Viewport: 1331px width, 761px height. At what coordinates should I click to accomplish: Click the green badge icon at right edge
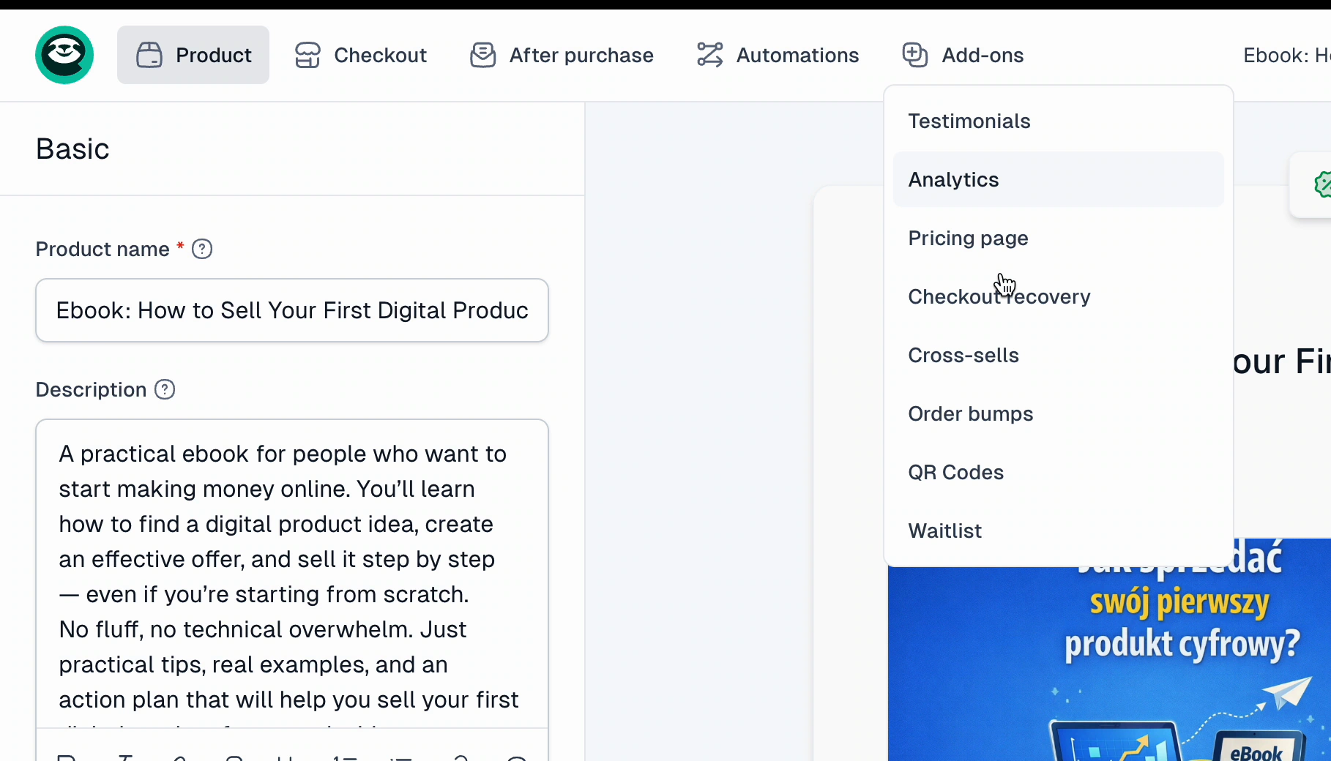click(x=1322, y=184)
